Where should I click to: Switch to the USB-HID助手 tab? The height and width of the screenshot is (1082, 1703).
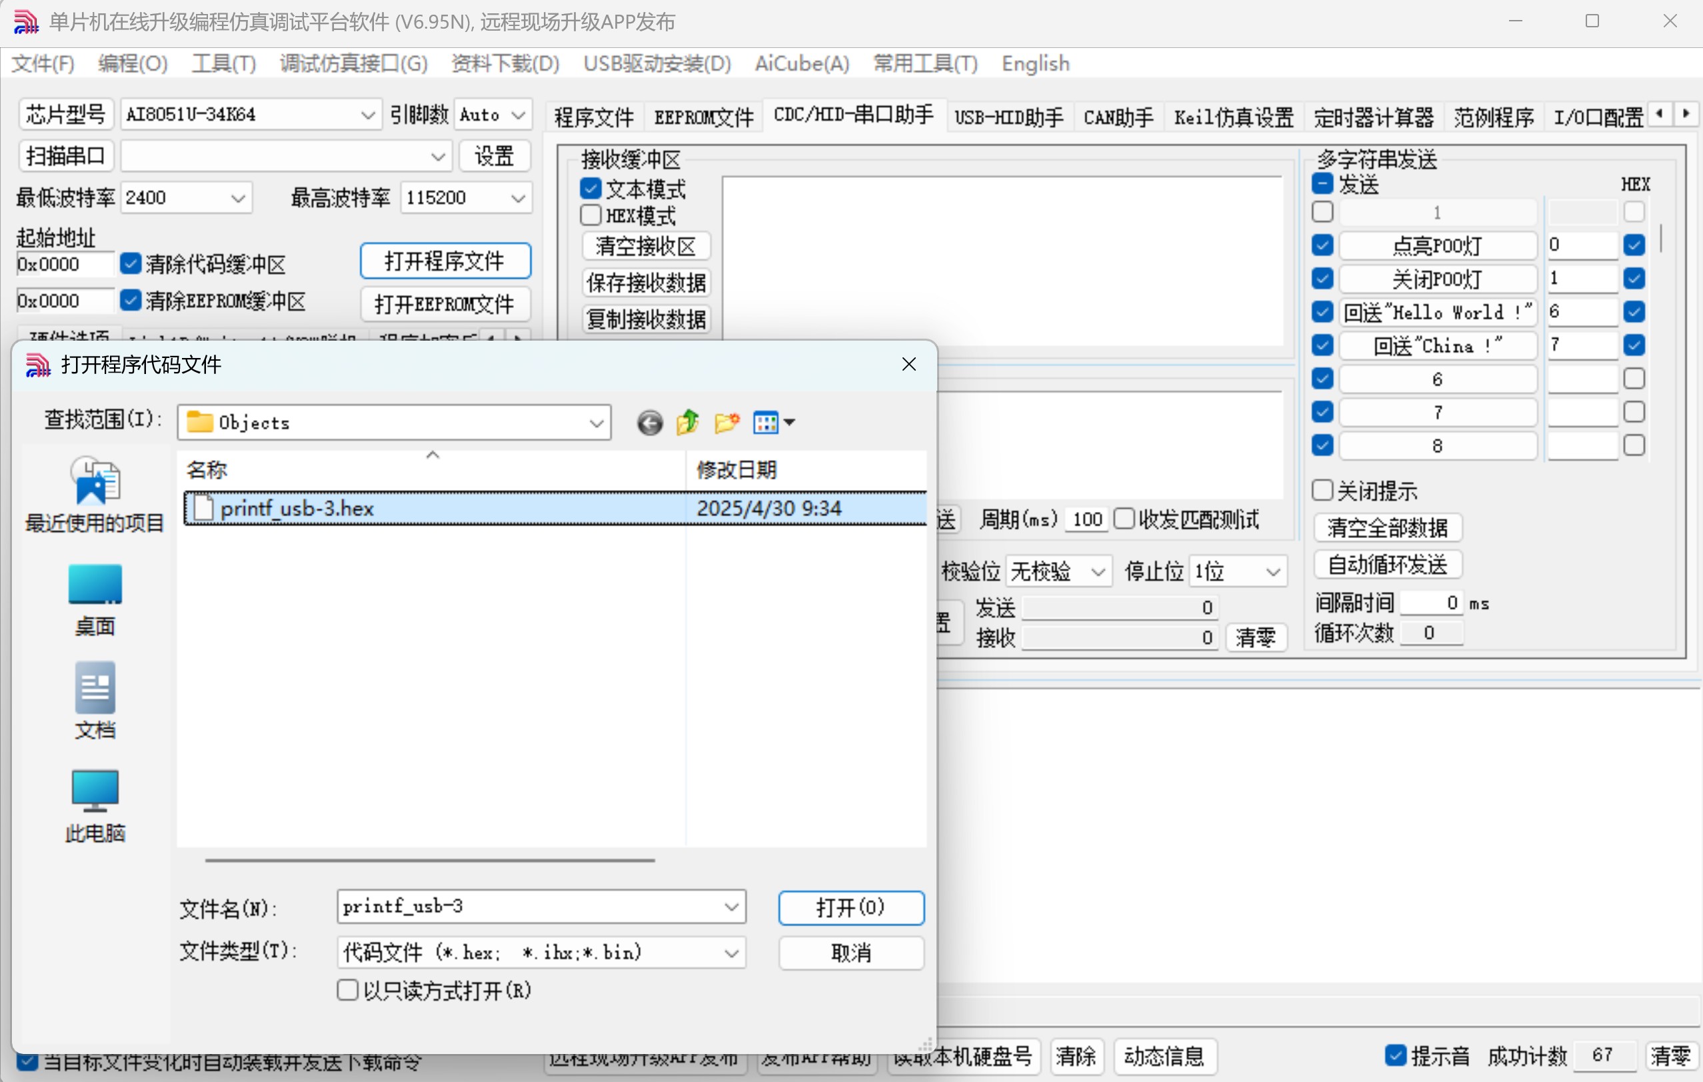pyautogui.click(x=1009, y=117)
